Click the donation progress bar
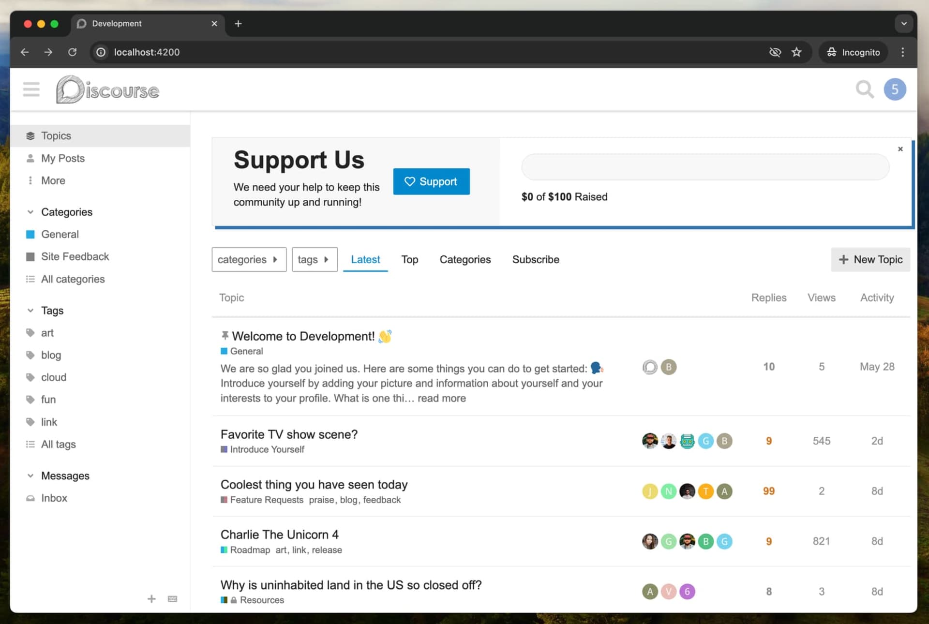This screenshot has height=624, width=929. [705, 167]
